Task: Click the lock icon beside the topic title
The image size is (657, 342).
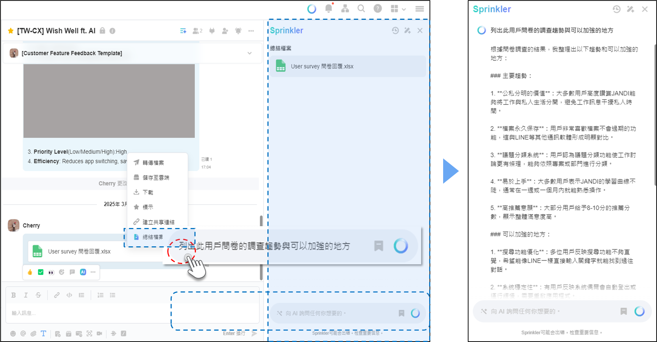Action: (x=103, y=31)
